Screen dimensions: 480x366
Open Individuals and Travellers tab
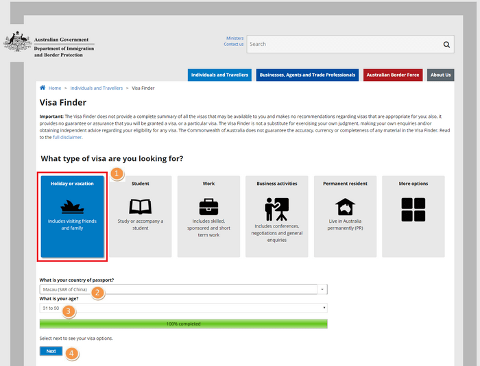point(219,75)
